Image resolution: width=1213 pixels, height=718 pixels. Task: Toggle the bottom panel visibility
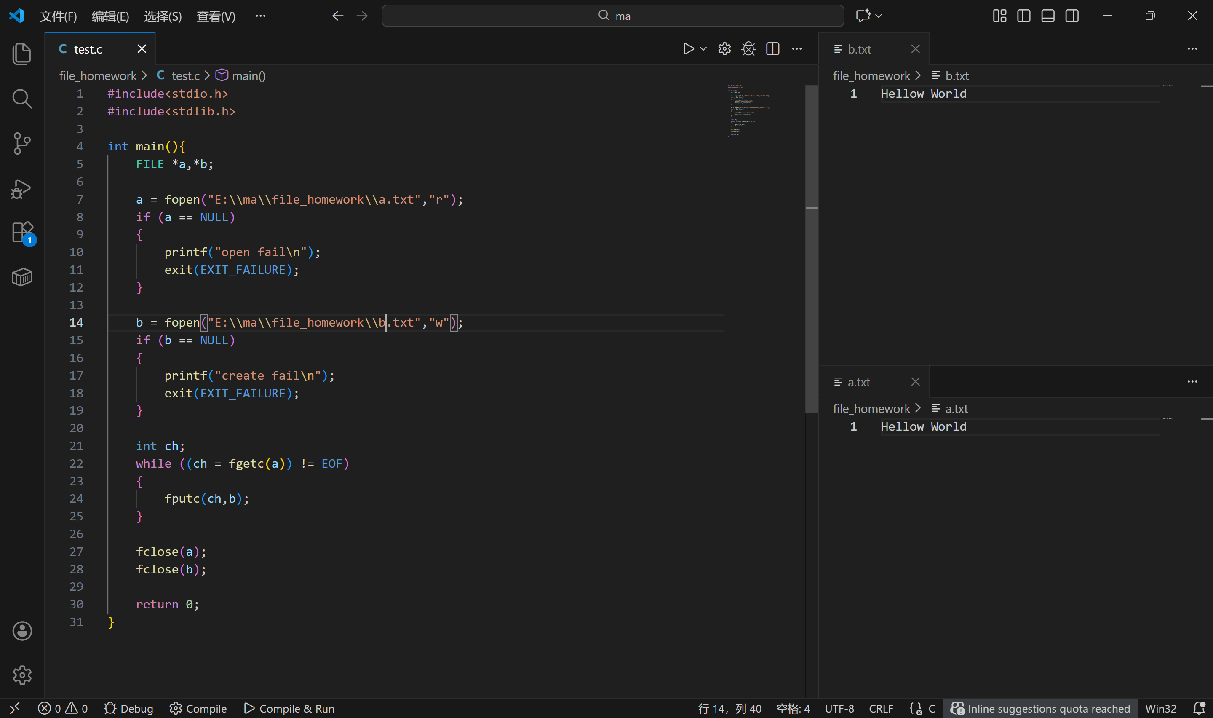pyautogui.click(x=1047, y=16)
